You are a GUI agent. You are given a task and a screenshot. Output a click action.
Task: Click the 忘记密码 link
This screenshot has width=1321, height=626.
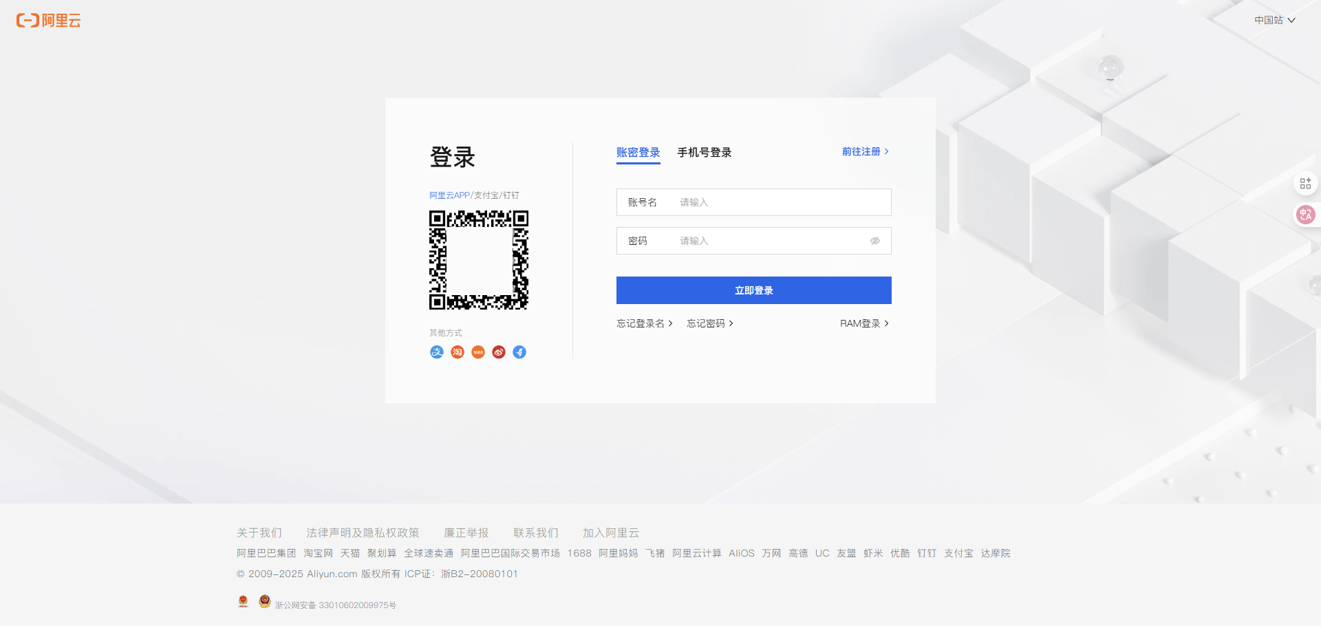tap(709, 323)
